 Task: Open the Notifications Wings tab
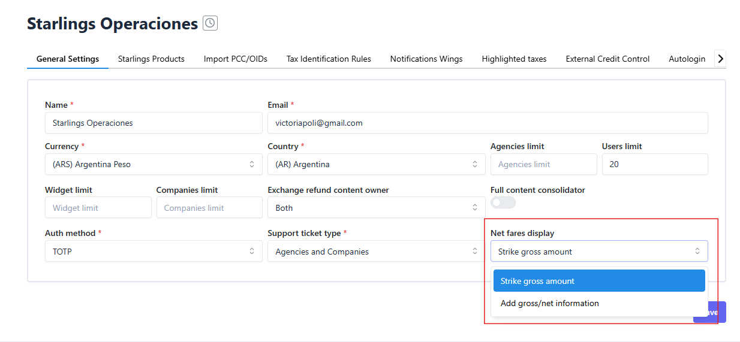click(426, 59)
